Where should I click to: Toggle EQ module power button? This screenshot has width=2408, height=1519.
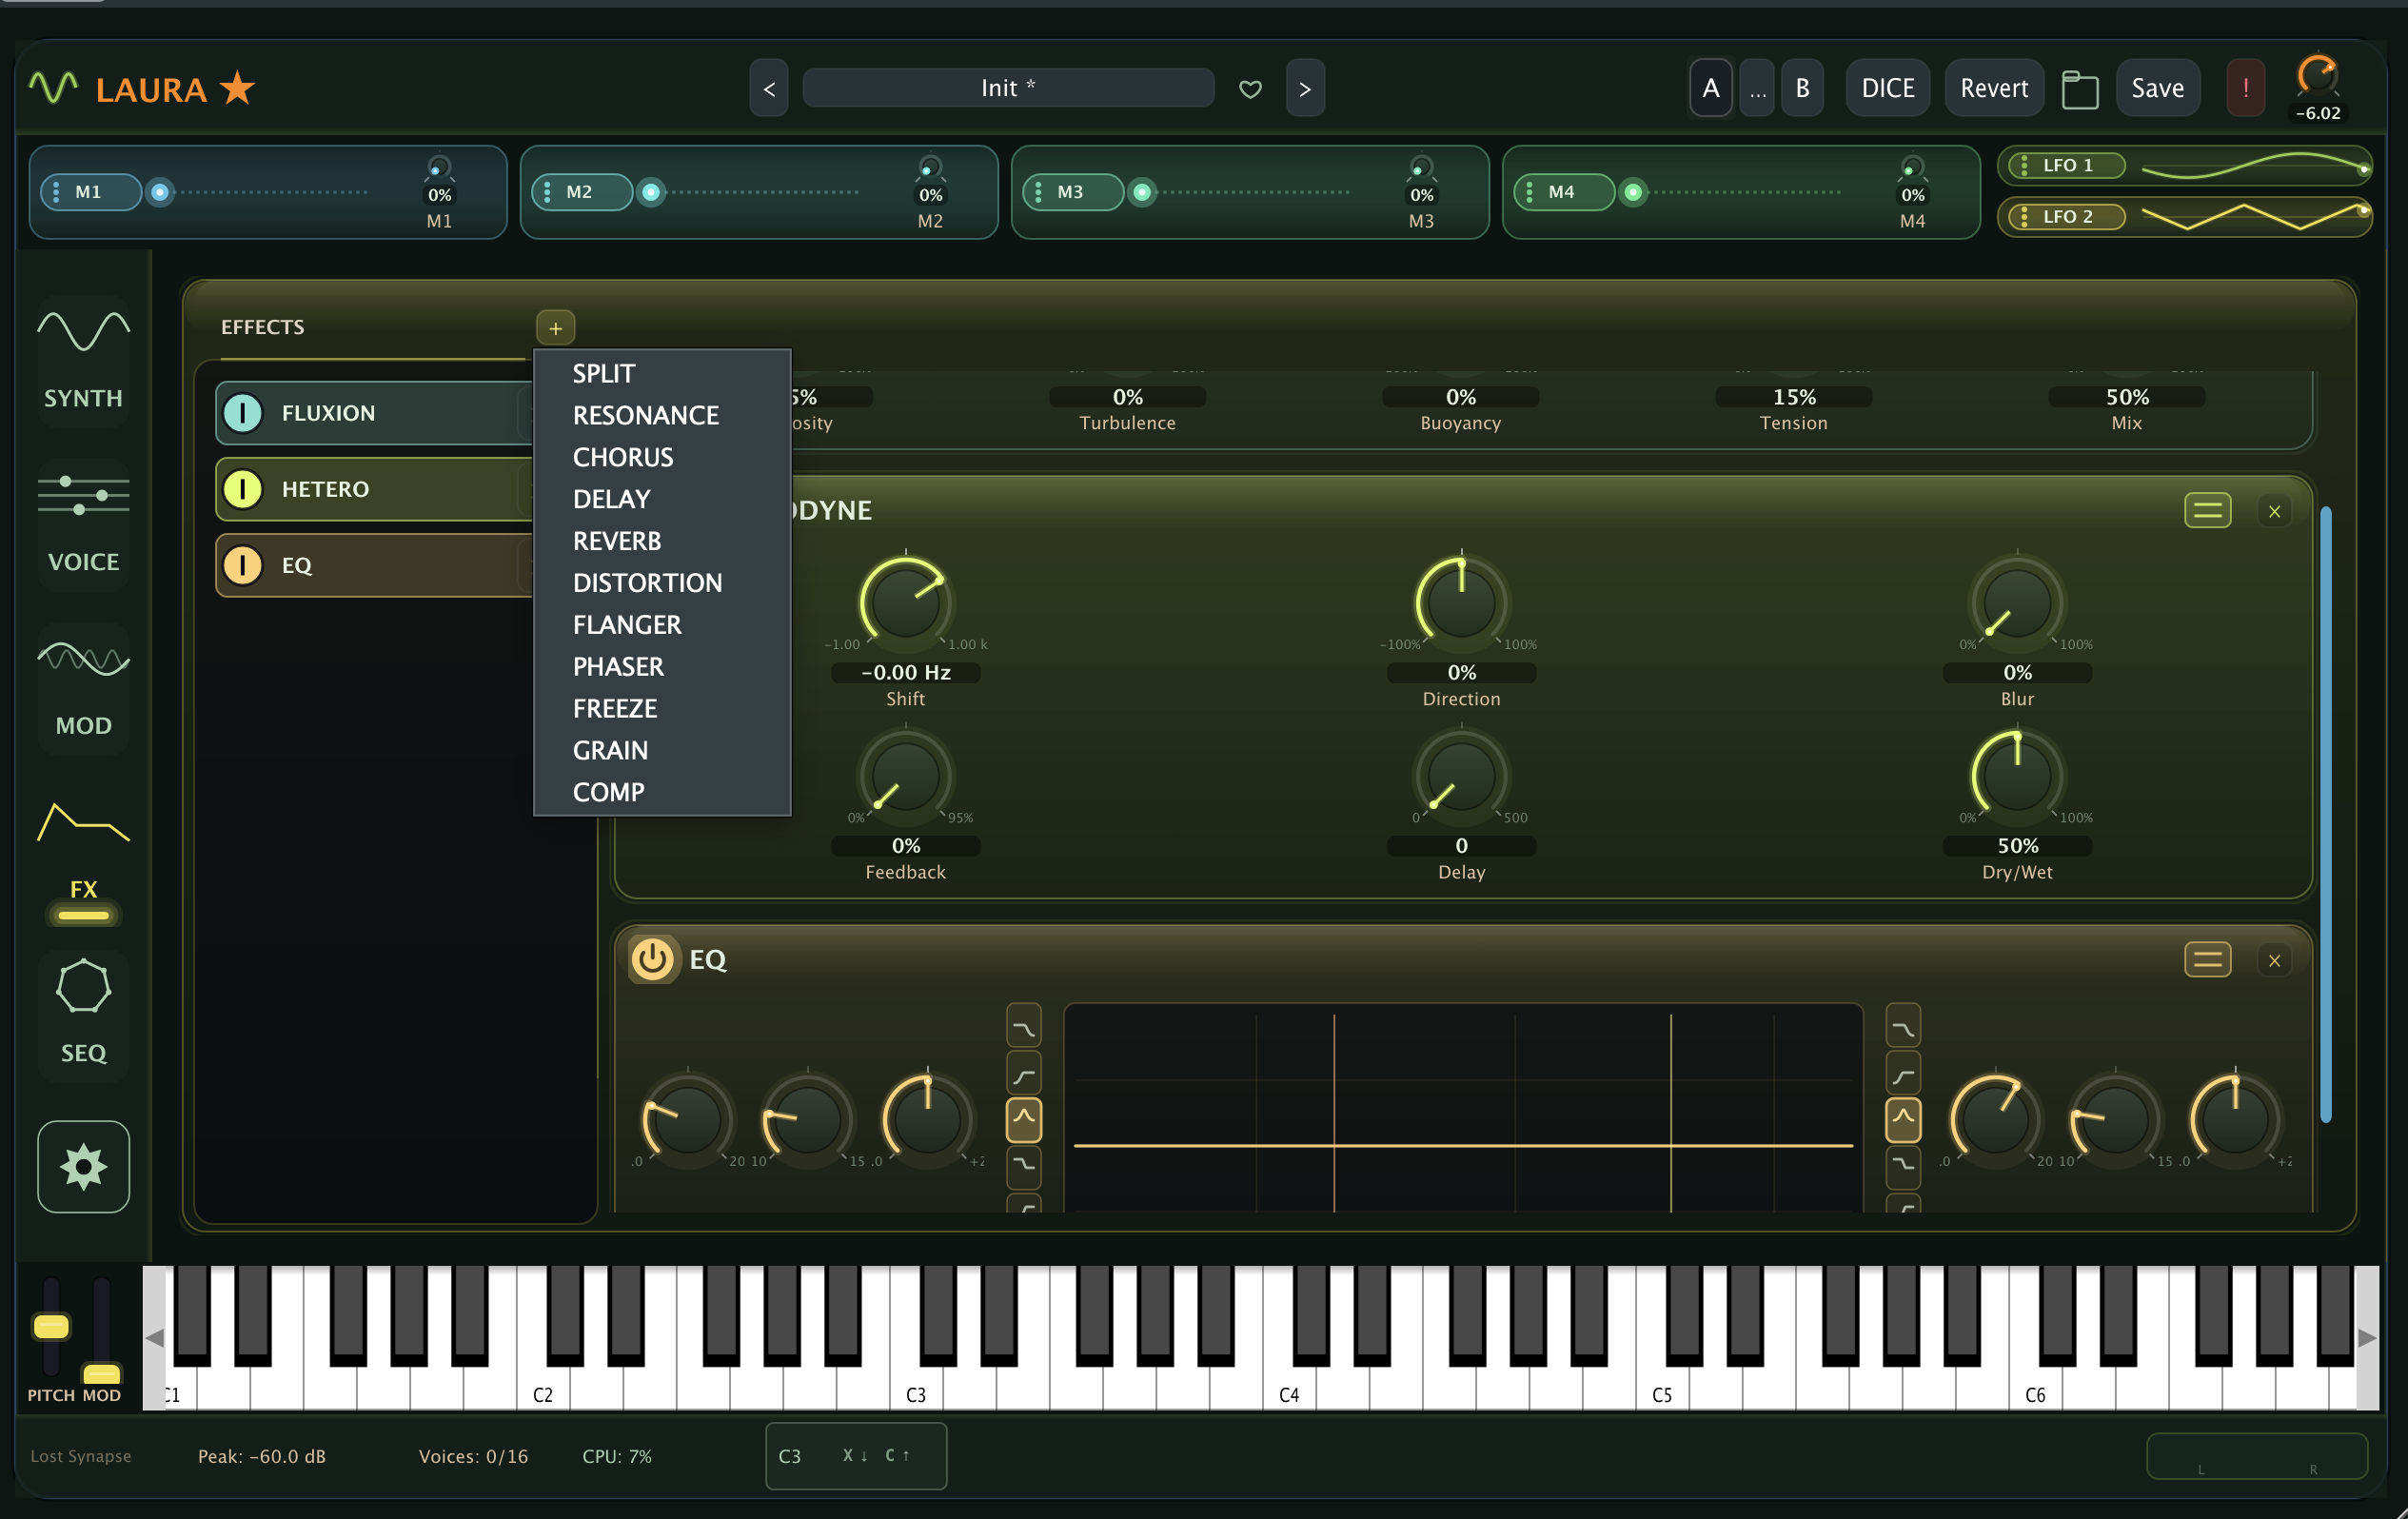tap(652, 958)
